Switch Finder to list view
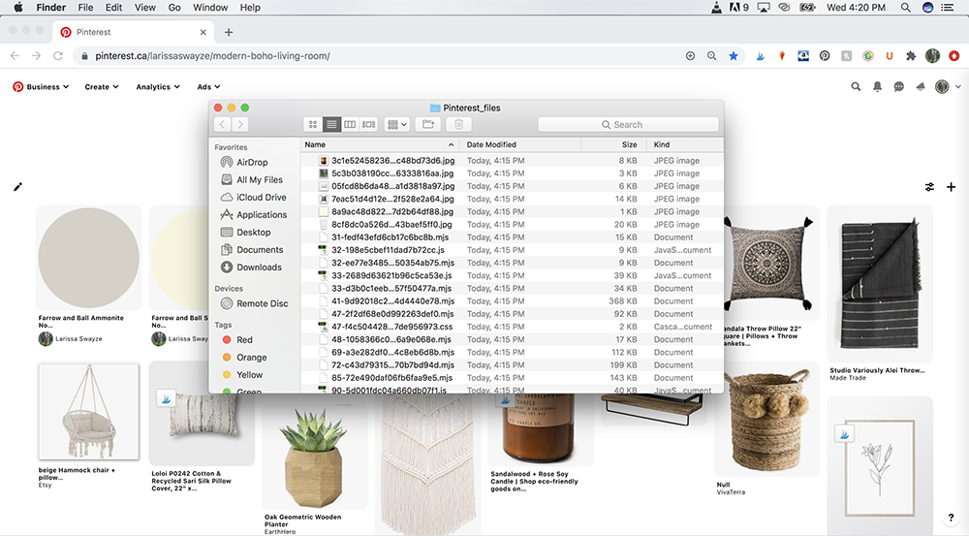969x536 pixels. coord(331,124)
